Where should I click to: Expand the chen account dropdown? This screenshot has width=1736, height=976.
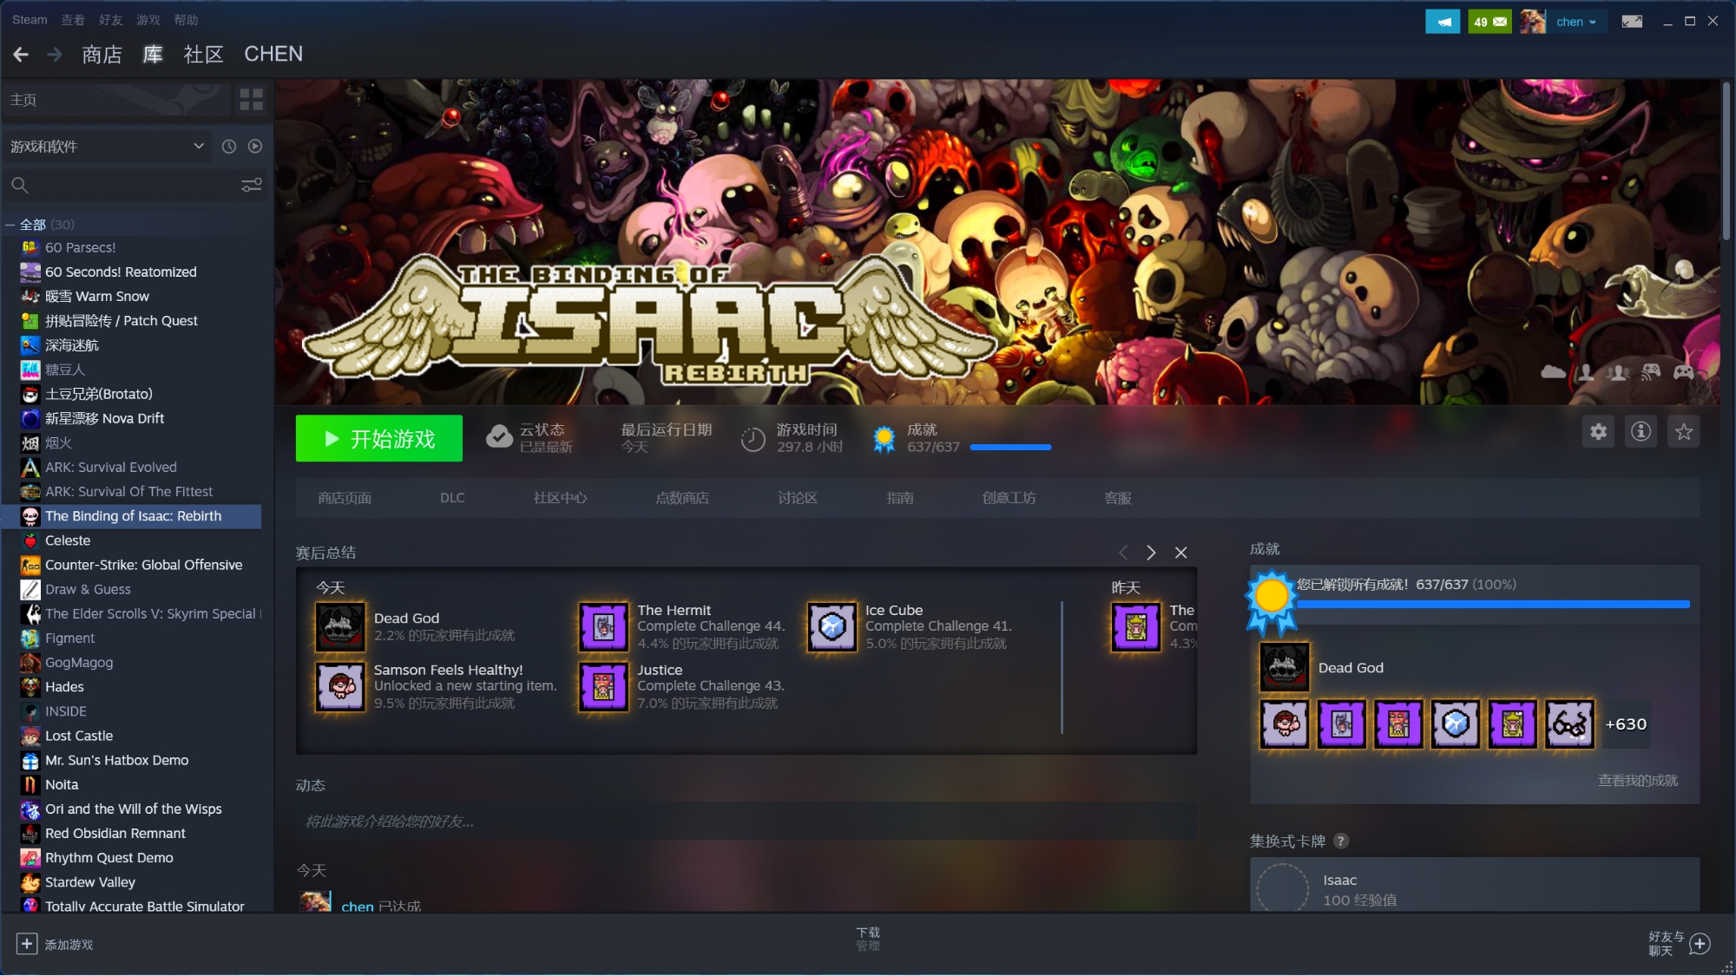[x=1576, y=22]
